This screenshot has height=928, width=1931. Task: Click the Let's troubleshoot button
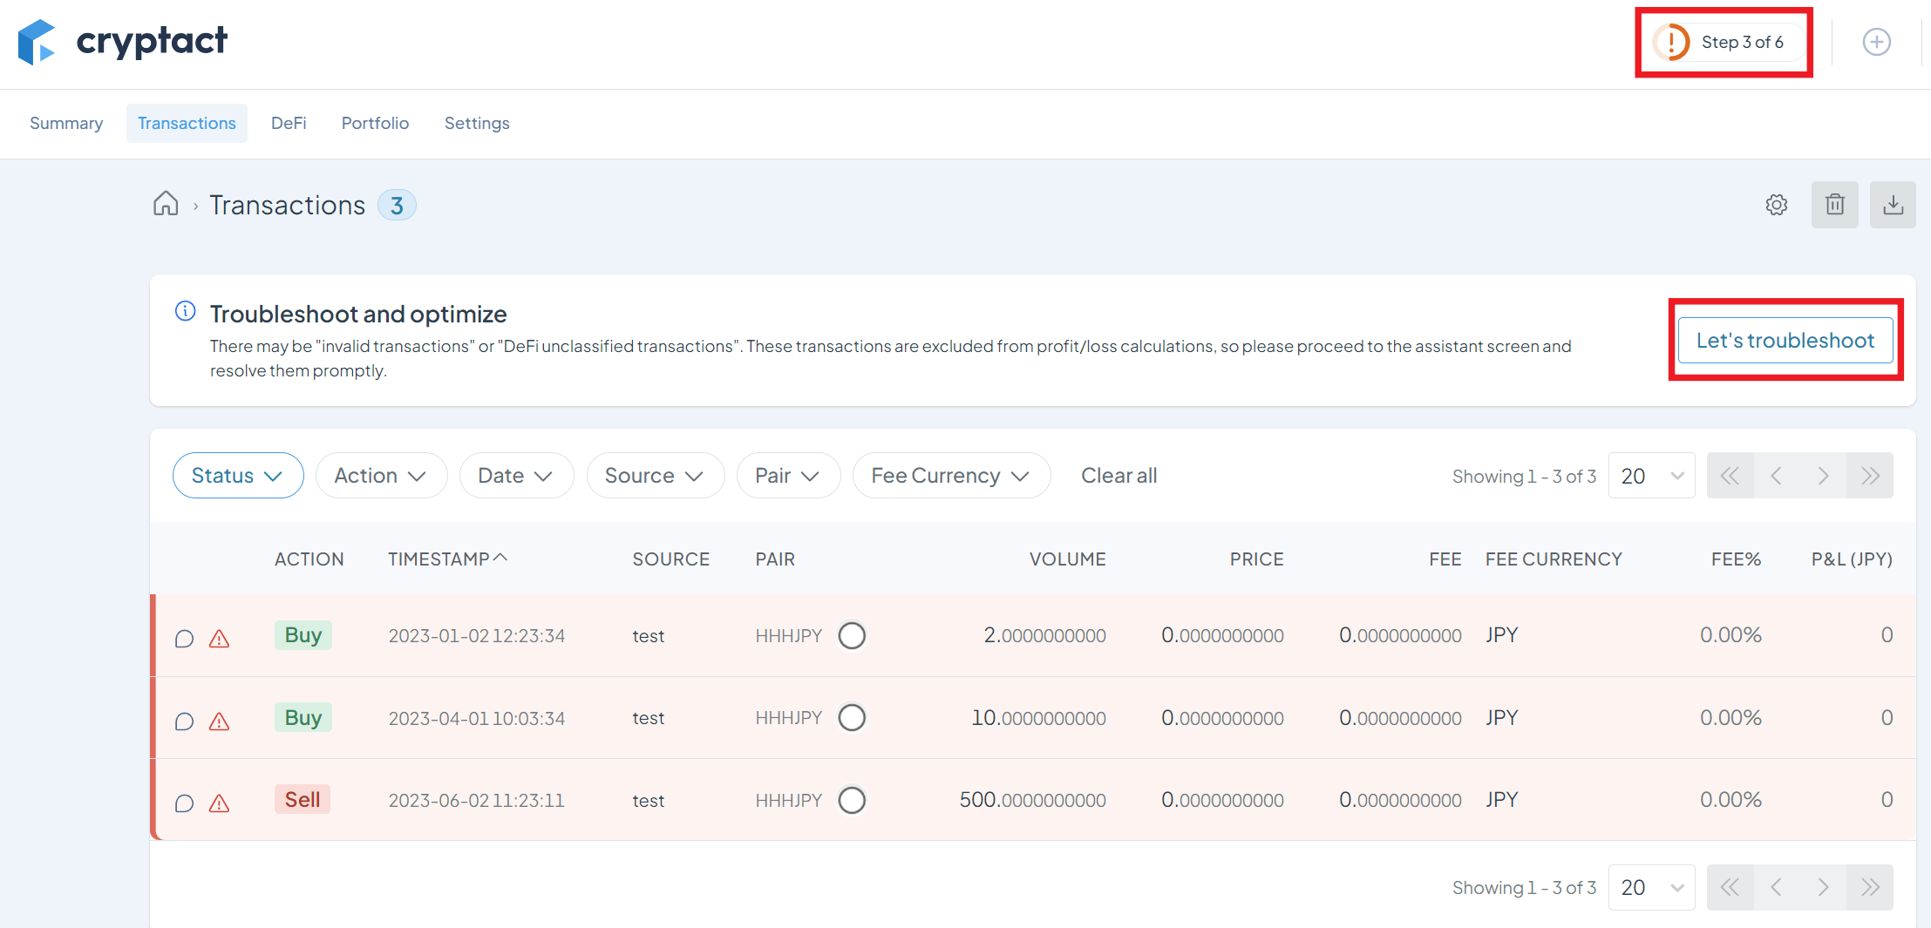(1785, 340)
